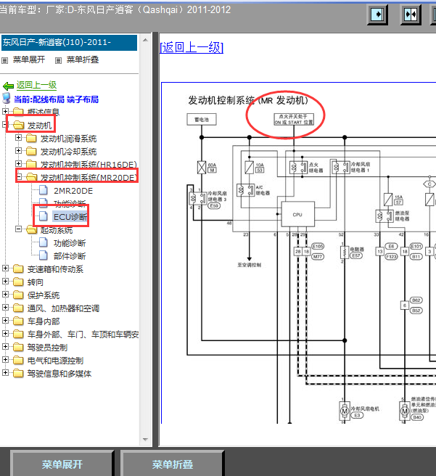Expand the 发动机冷却系统 folder
The height and width of the screenshot is (476, 436).
(x=18, y=151)
